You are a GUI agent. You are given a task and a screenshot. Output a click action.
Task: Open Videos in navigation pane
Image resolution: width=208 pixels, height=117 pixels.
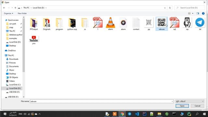[x=12, y=81]
